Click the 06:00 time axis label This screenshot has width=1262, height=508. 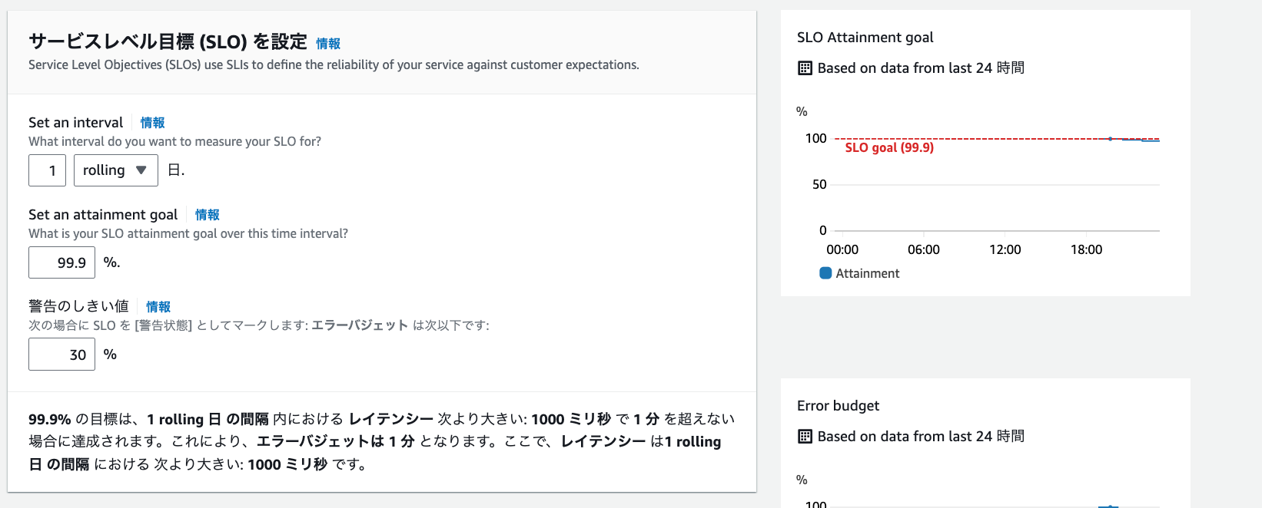click(x=923, y=249)
